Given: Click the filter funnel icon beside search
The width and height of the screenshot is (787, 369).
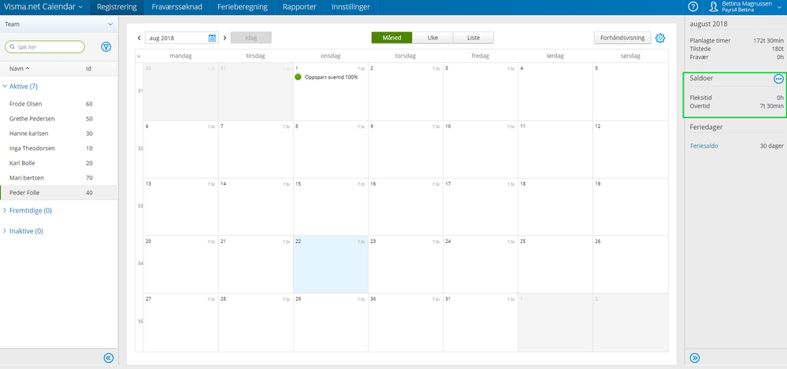Looking at the screenshot, I should [106, 46].
